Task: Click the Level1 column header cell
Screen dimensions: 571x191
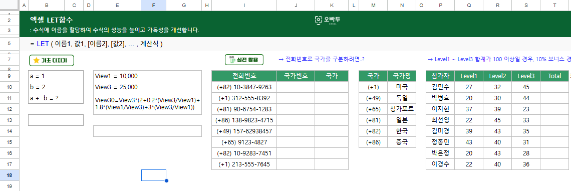Action: click(469, 76)
